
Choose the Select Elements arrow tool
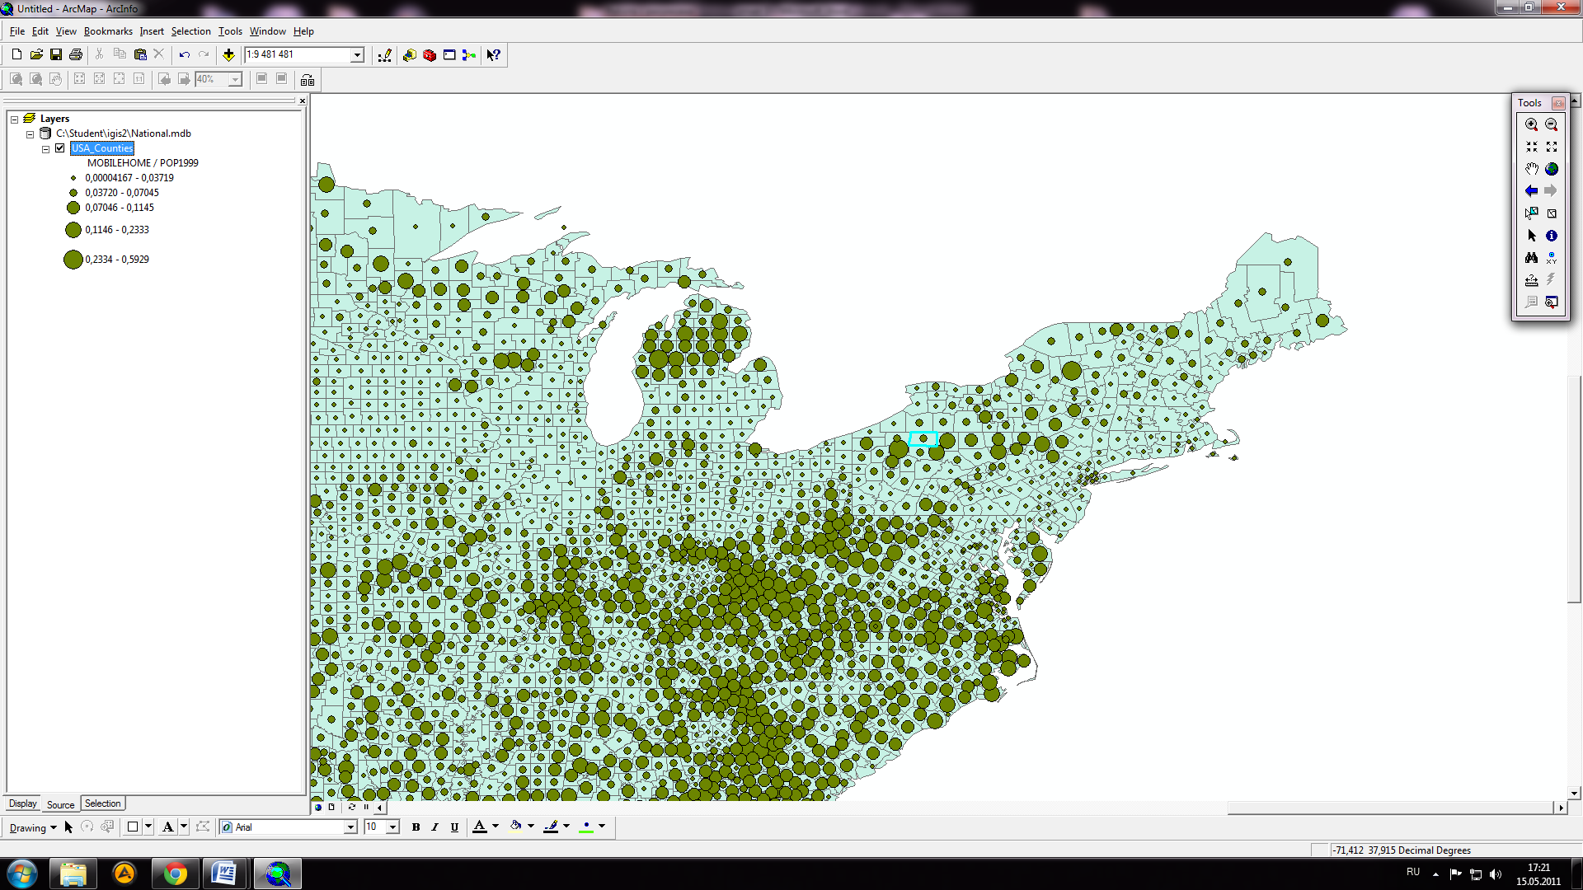[x=1531, y=236]
